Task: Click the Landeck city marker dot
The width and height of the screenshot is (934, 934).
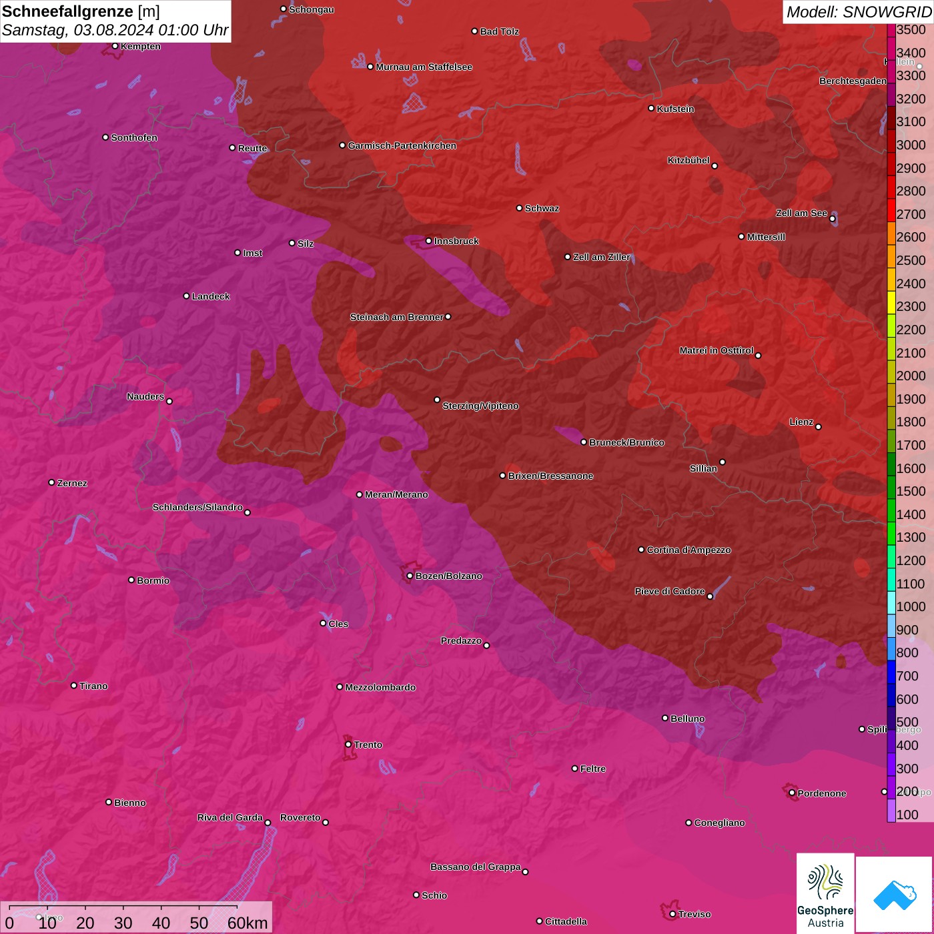Action: pos(186,296)
